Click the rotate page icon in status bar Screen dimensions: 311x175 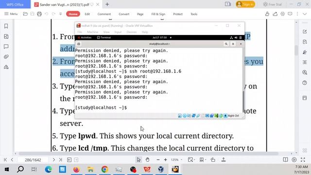point(213,160)
